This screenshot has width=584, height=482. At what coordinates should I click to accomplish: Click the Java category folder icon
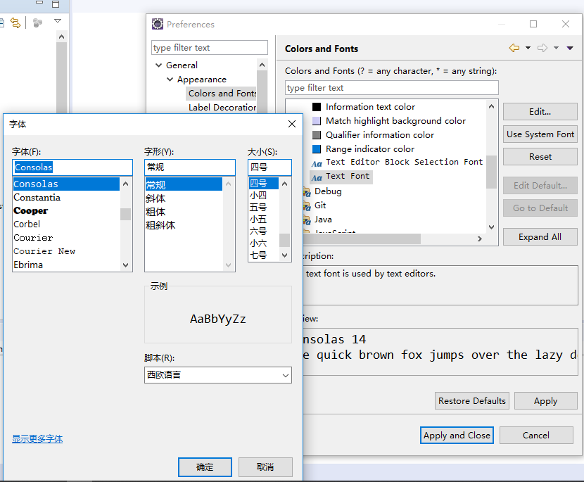(x=307, y=220)
